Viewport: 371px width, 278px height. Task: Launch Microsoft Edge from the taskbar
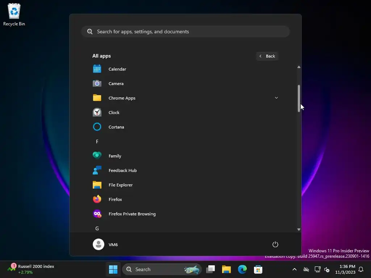pyautogui.click(x=242, y=269)
